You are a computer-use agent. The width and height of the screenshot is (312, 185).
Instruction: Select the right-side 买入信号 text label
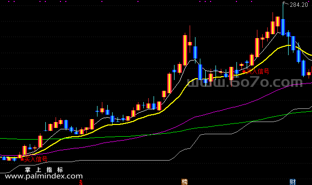click(x=258, y=71)
